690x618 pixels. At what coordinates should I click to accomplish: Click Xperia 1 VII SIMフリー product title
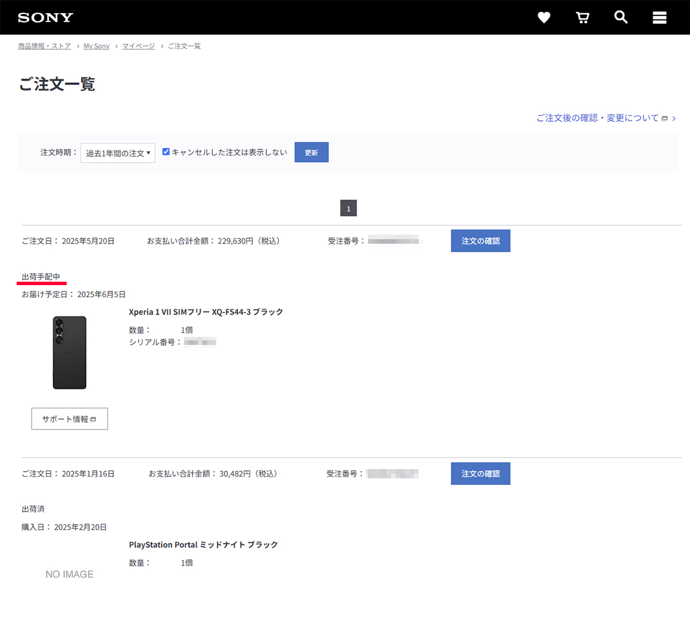[206, 312]
